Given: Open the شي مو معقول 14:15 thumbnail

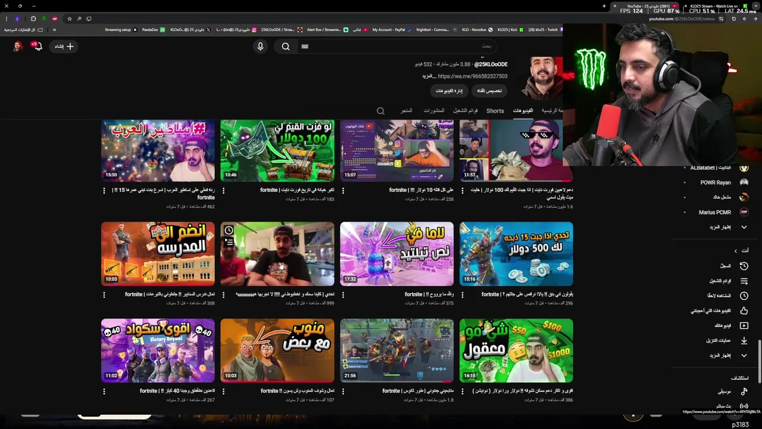Looking at the screenshot, I should [516, 350].
